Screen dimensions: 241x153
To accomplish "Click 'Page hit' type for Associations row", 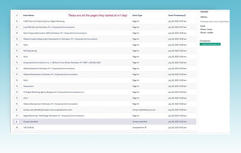I will pyautogui.click(x=136, y=86).
